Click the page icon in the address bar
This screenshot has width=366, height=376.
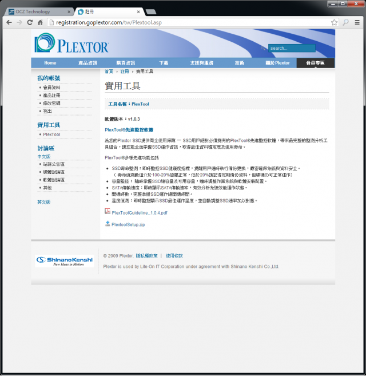point(51,22)
